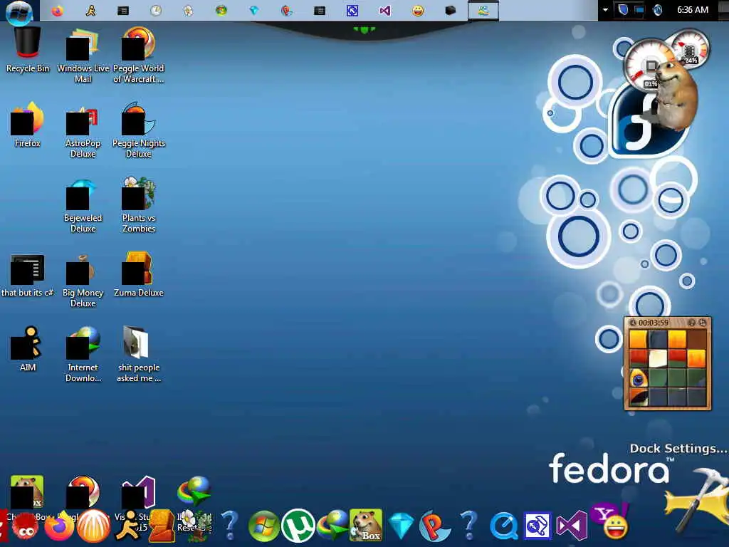This screenshot has width=729, height=547.
Task: Open Big Money Deluxe desktop shortcut
Action: coord(83,280)
